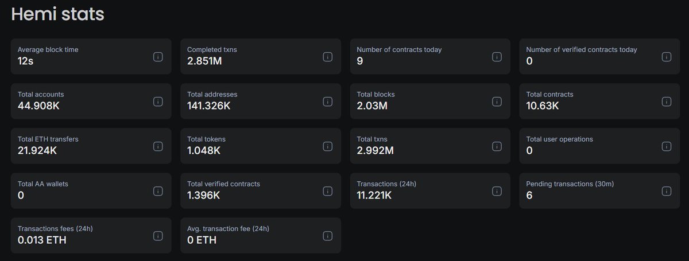689x261 pixels.
Task: Select the 0.013 ETH fees value
Action: (42, 240)
